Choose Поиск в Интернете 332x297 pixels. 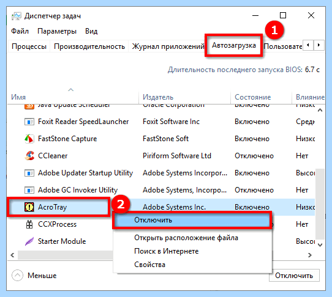(167, 251)
